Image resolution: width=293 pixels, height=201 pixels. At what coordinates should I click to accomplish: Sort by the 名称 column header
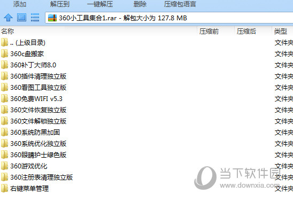[x=7, y=31]
